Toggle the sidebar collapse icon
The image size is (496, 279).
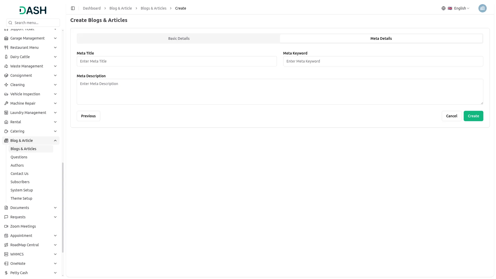tap(73, 8)
